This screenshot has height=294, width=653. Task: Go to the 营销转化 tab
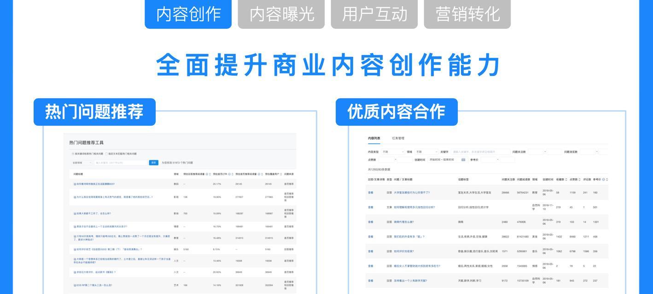[x=467, y=14]
